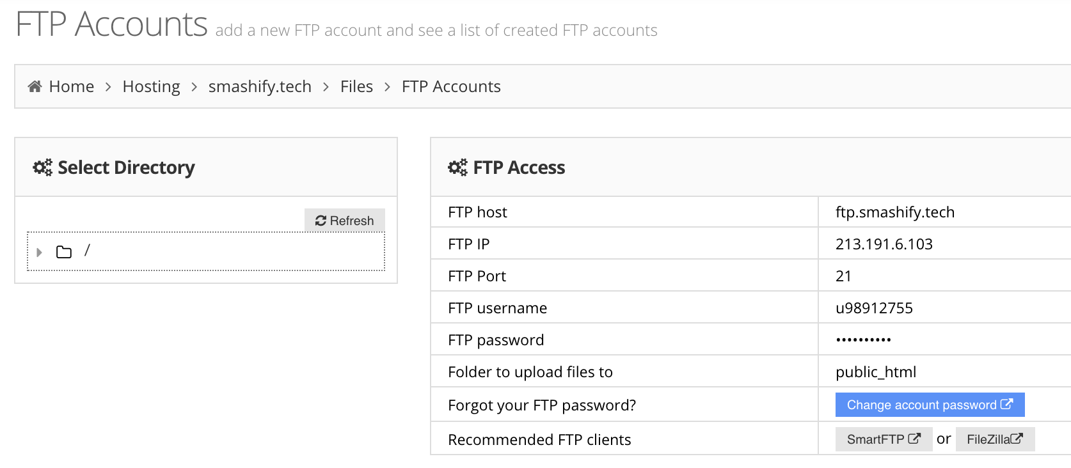The width and height of the screenshot is (1071, 468).
Task: Click the ftp.smashify.tech host value
Action: 895,212
